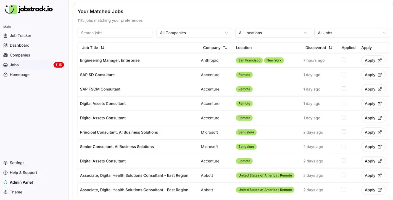Image resolution: width=393 pixels, height=200 pixels.
Task: Open Companies page in sidebar
Action: pyautogui.click(x=34, y=55)
